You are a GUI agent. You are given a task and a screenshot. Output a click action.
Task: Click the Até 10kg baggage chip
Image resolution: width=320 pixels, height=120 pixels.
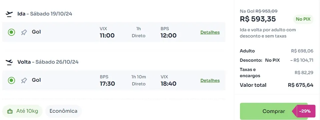[x=22, y=111]
